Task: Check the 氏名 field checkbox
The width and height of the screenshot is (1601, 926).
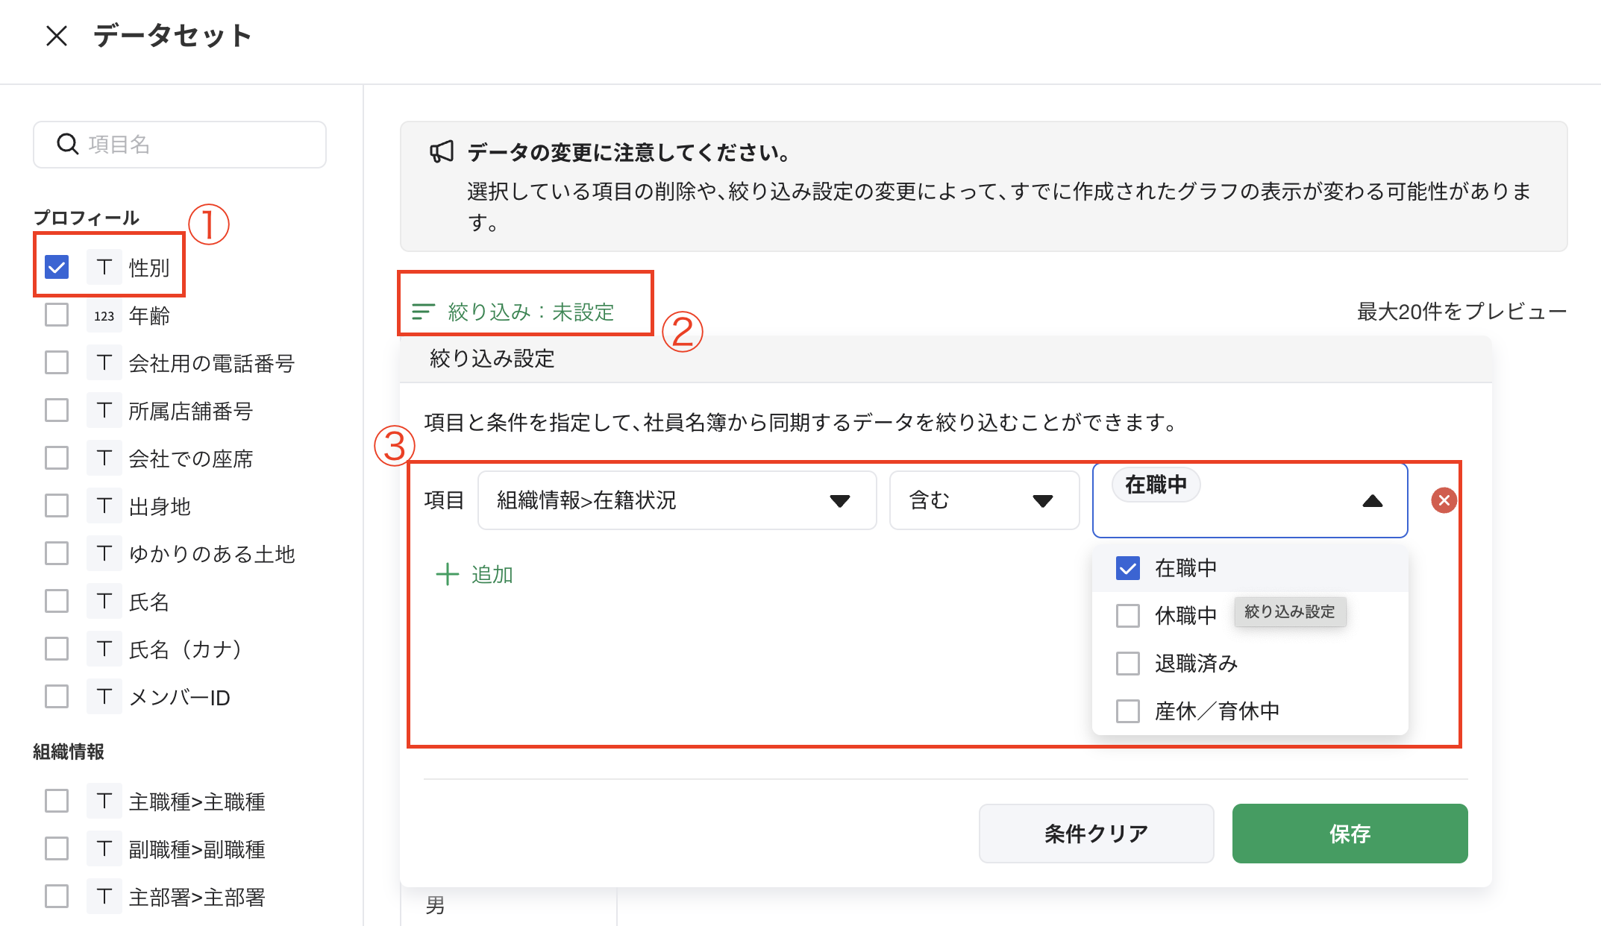Action: 56,601
